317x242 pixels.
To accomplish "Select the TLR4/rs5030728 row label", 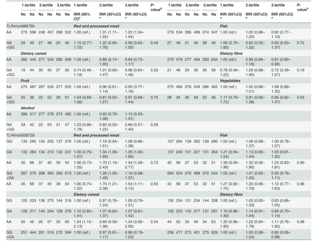I will point(20,135).
